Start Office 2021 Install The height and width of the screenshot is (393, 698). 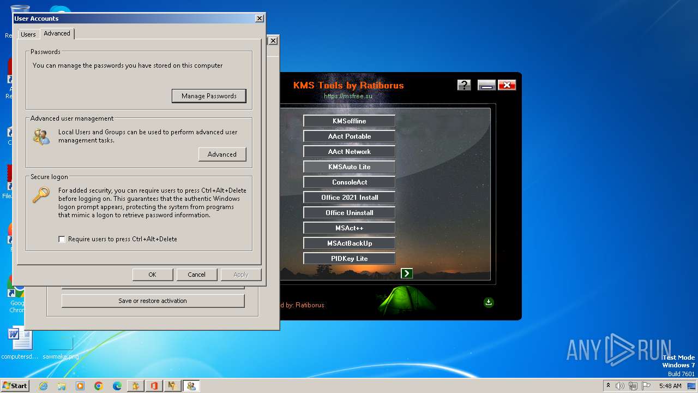click(349, 198)
